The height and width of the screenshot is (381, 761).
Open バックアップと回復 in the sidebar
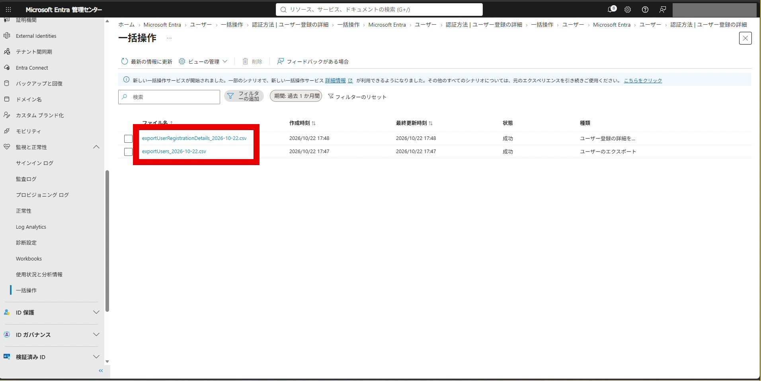point(39,84)
